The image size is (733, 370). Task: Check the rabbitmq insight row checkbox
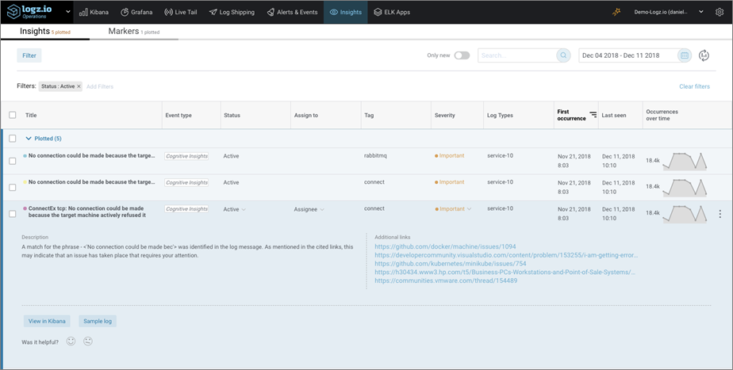pyautogui.click(x=13, y=161)
